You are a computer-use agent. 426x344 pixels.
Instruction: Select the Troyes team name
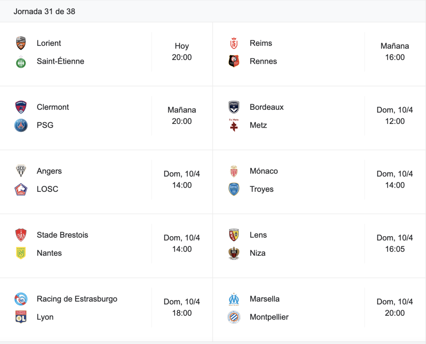click(x=262, y=189)
